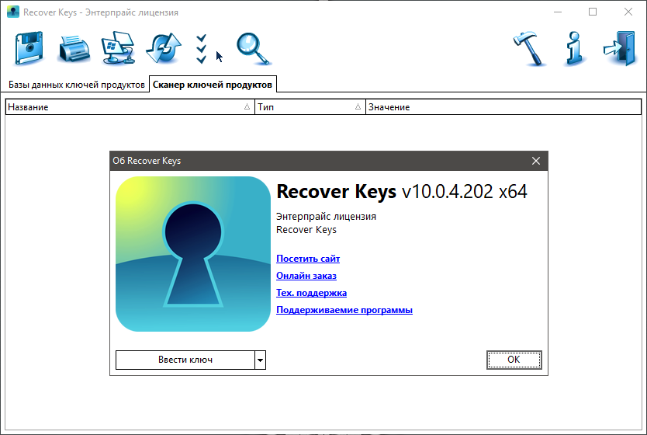Open the Онлайн заказ link
Viewport: 647px width, 435px height.
click(306, 276)
